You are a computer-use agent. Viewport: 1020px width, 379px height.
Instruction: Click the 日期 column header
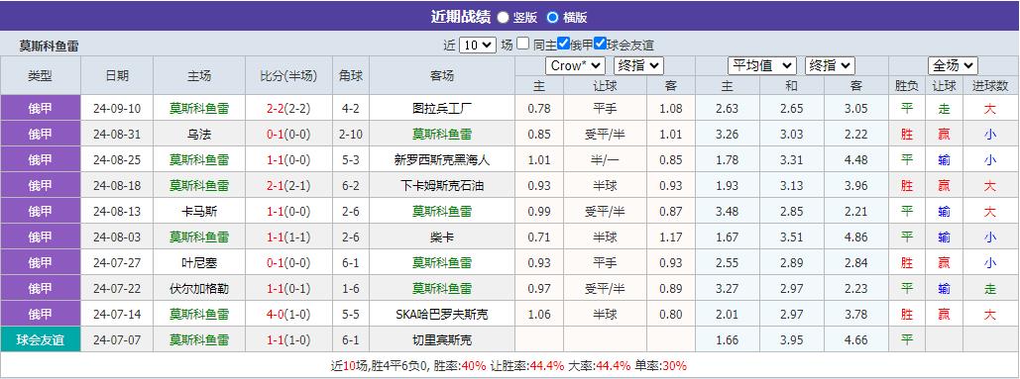click(117, 76)
